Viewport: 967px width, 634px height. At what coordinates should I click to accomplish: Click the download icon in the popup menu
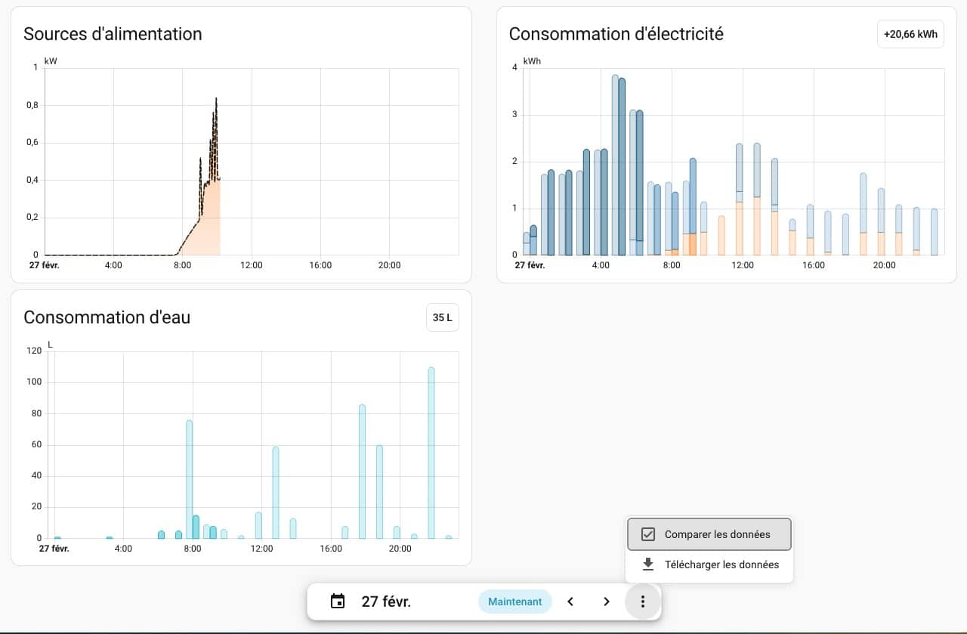pos(647,564)
